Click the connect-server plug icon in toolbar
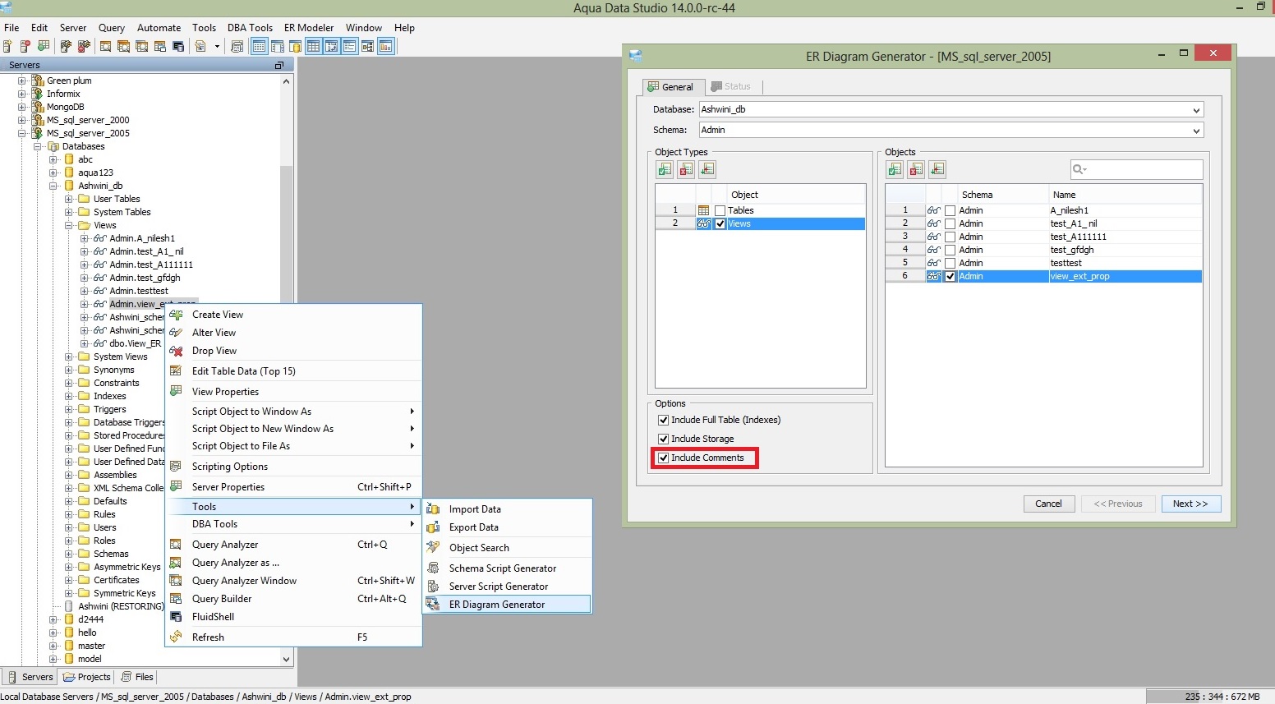1275x704 pixels. pyautogui.click(x=66, y=47)
